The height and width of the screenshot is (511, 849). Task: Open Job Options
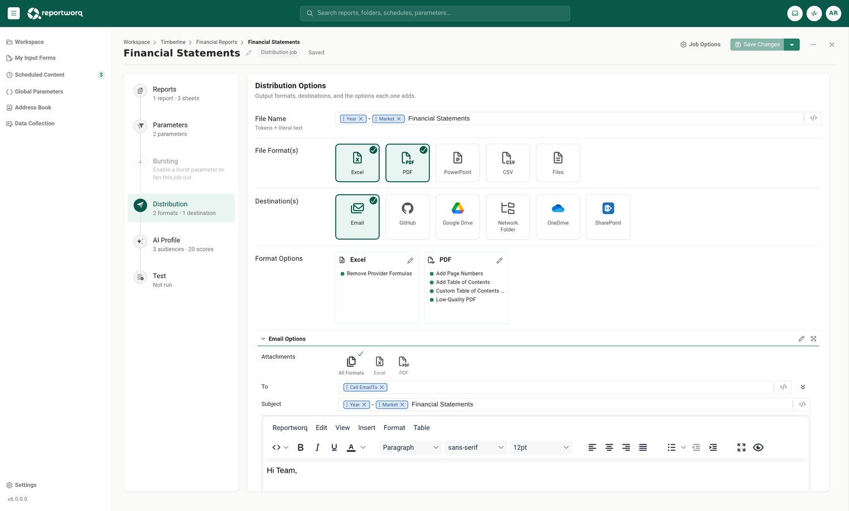[x=700, y=45]
